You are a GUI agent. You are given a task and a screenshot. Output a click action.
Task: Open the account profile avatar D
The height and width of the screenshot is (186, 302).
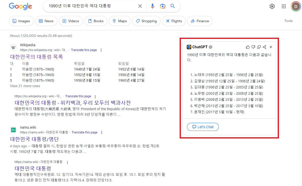click(296, 6)
